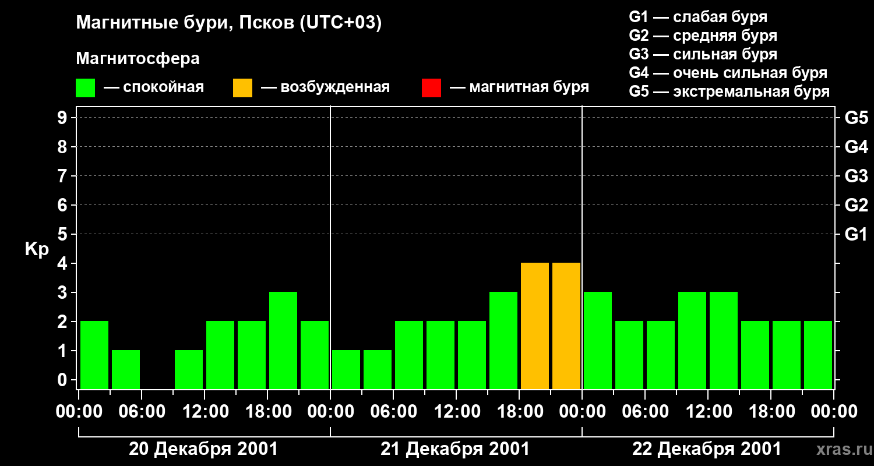Select 21 December 15:00–18:00 Kp 3 bar
This screenshot has width=874, height=466.
[x=503, y=340]
